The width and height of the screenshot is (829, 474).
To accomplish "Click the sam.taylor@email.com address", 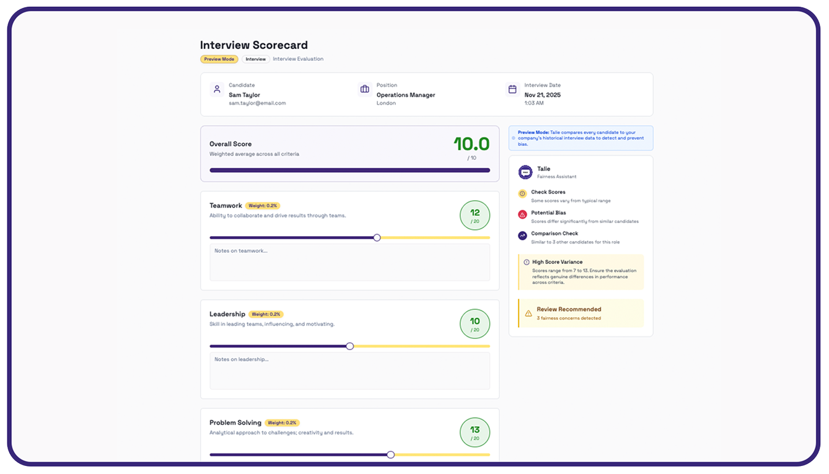I will point(257,103).
